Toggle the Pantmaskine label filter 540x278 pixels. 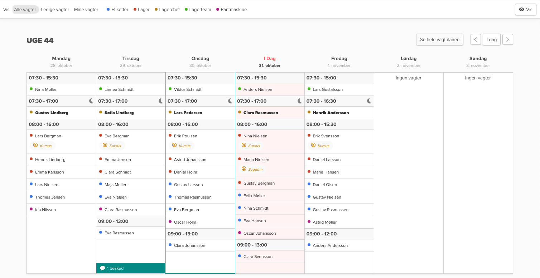[x=231, y=10]
